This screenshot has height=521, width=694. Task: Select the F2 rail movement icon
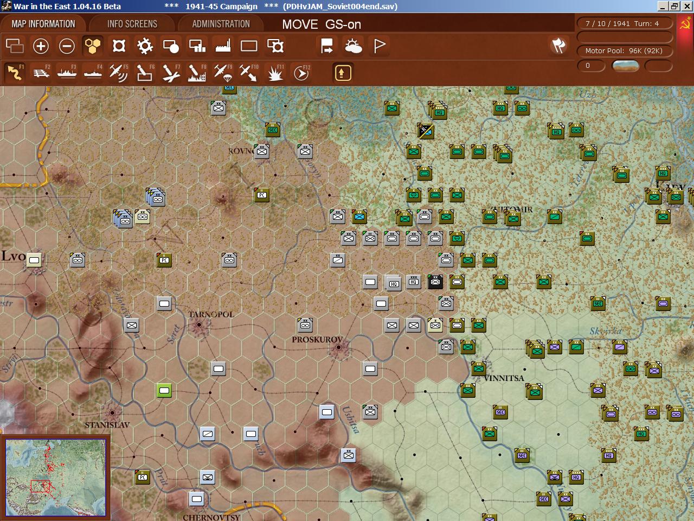tap(41, 72)
